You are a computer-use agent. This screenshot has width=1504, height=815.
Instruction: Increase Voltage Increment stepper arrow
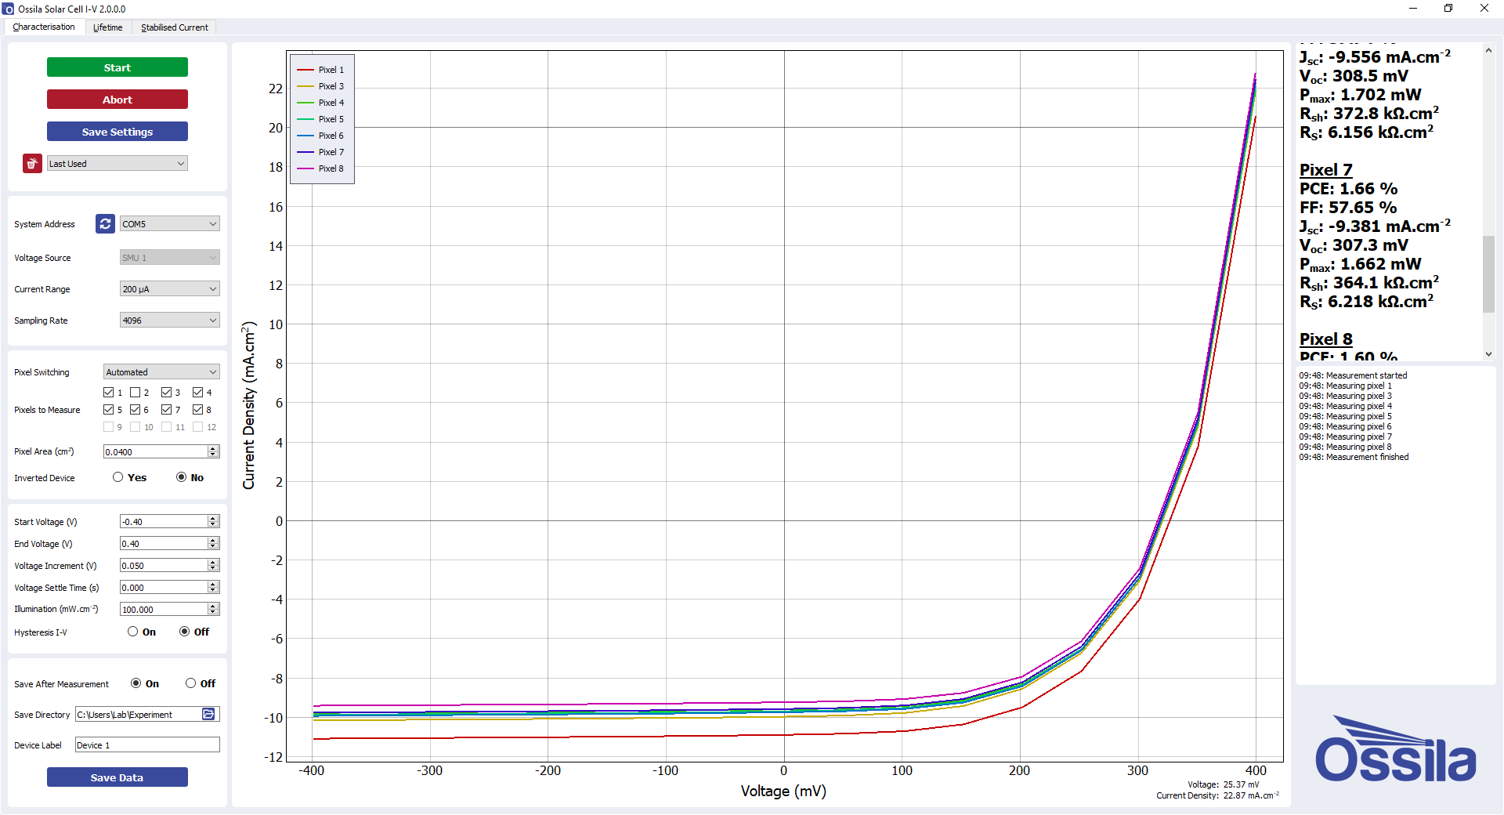click(213, 562)
